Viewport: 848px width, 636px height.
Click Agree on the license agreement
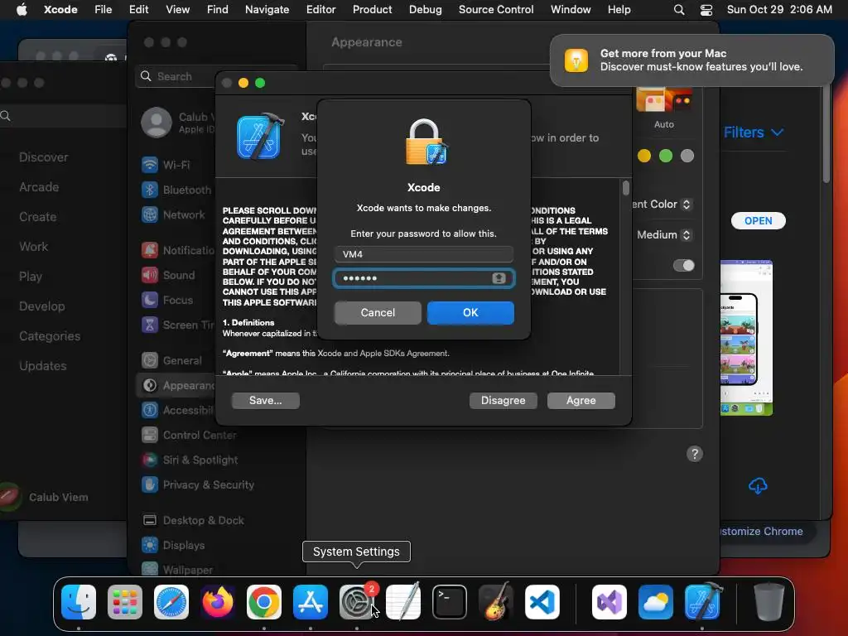581,401
